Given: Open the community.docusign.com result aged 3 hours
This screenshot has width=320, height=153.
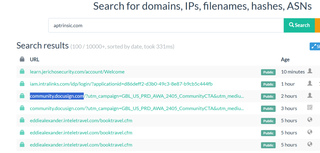Looking at the screenshot, I should point(137,108).
